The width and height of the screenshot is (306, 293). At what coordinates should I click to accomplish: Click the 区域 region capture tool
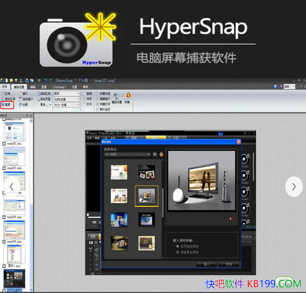(x=6, y=93)
